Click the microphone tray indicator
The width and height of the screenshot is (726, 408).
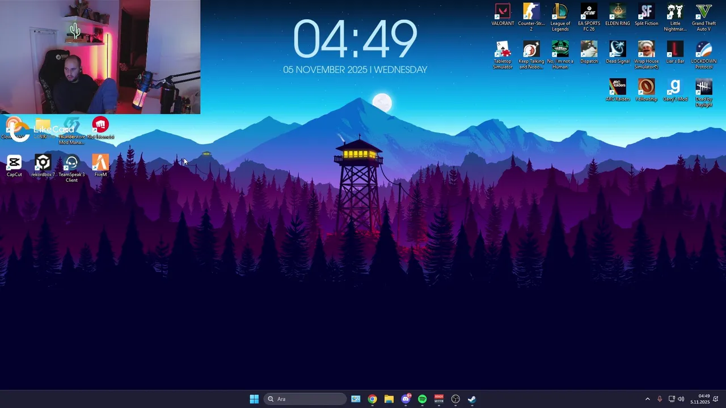coord(660,399)
